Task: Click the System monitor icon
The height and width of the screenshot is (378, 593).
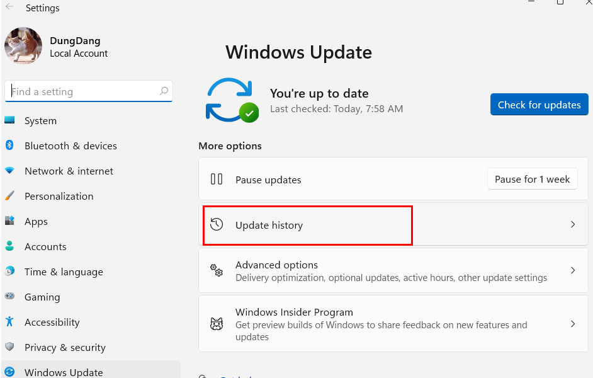Action: pos(9,120)
